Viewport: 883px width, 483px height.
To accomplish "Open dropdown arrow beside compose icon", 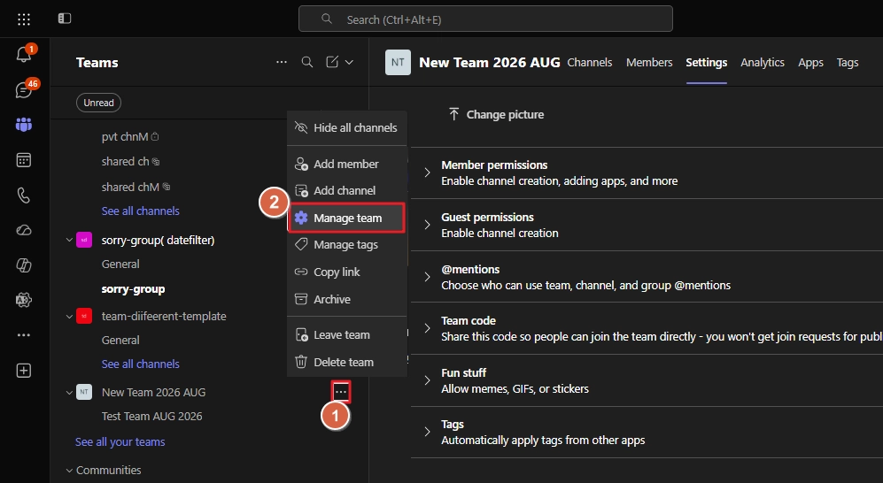I will [x=349, y=62].
